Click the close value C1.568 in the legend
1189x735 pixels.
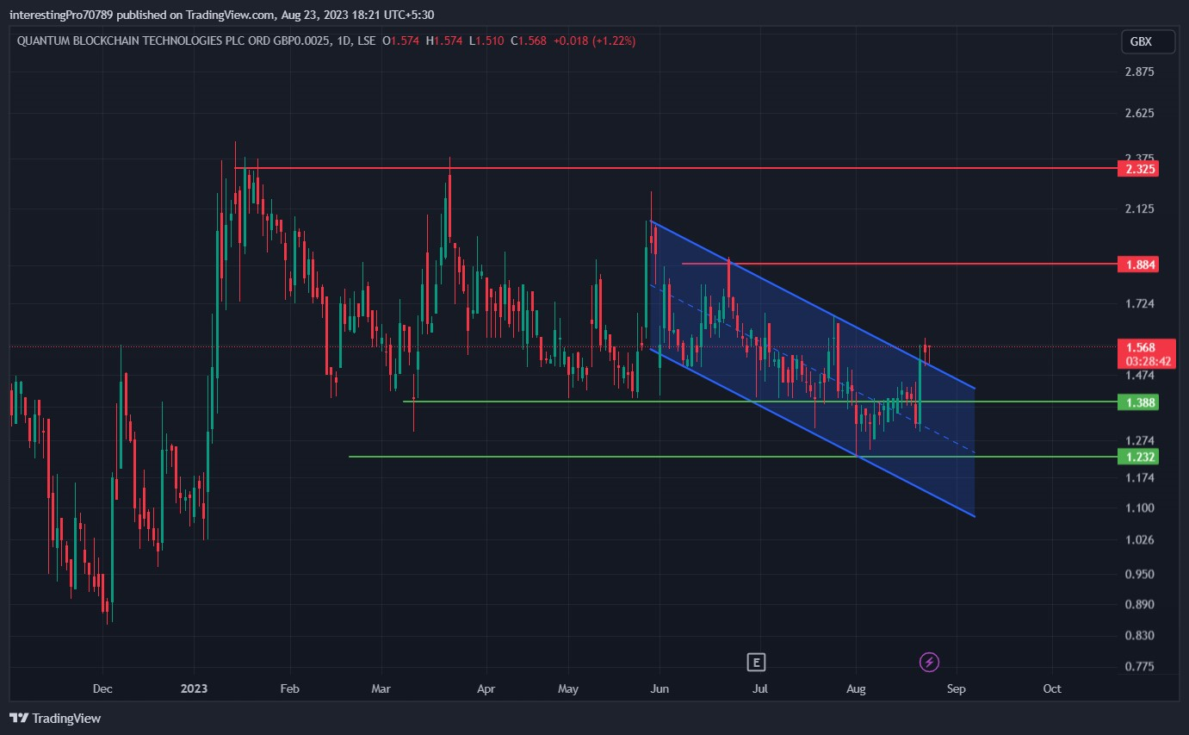tap(527, 40)
